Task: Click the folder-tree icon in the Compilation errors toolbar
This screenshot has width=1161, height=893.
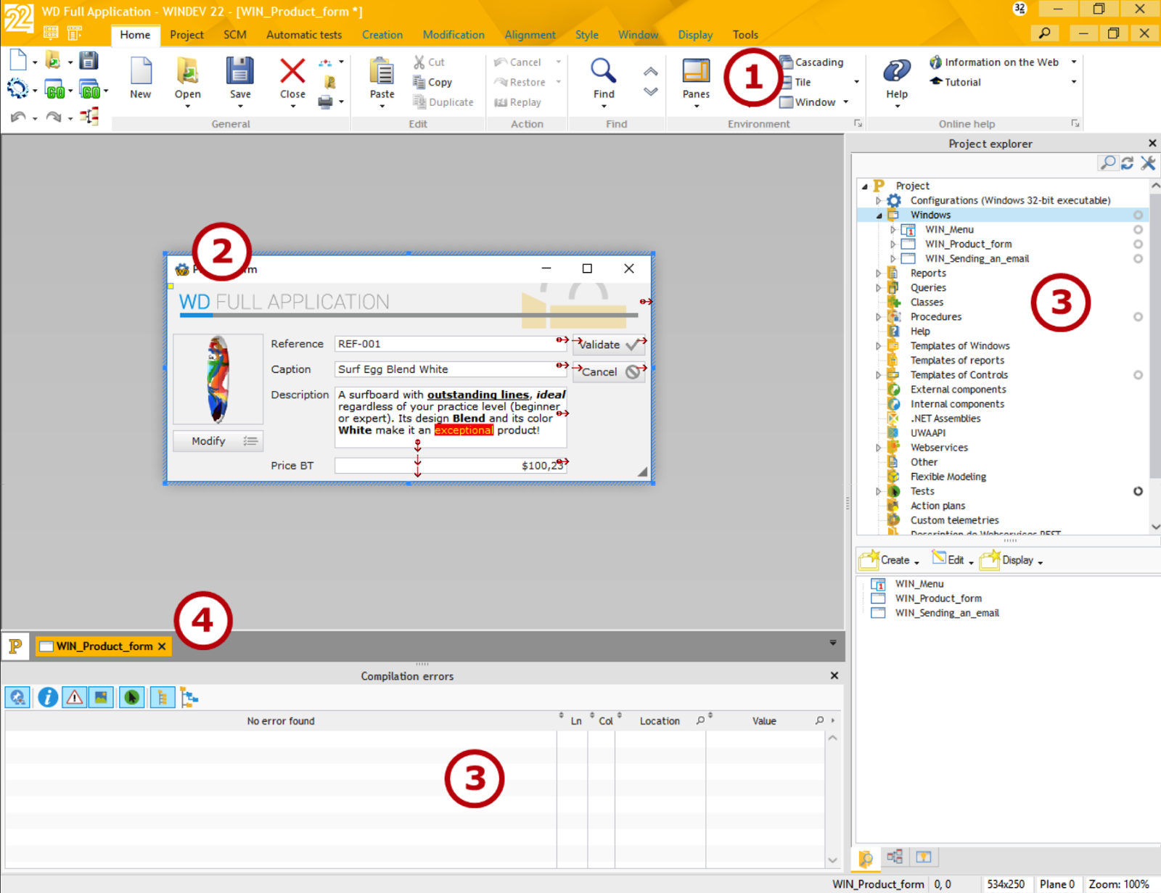Action: (x=189, y=698)
